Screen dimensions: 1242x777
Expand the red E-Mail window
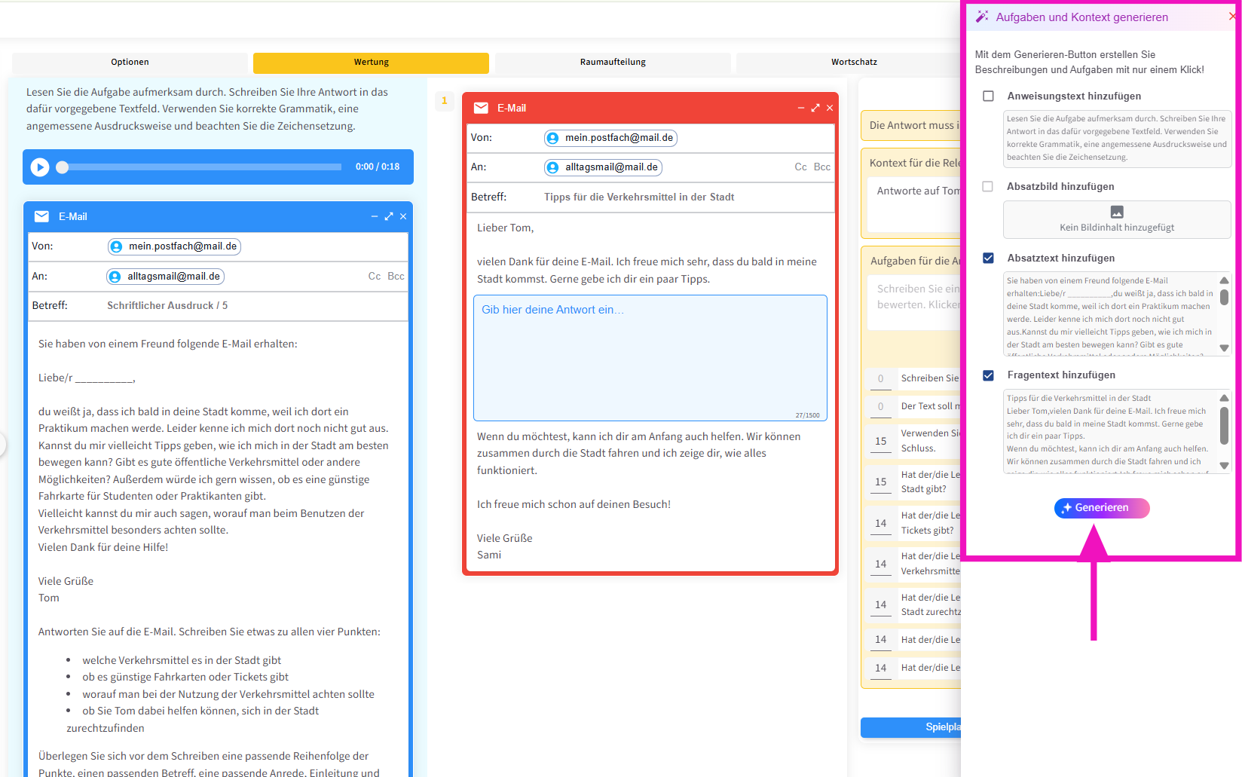815,108
